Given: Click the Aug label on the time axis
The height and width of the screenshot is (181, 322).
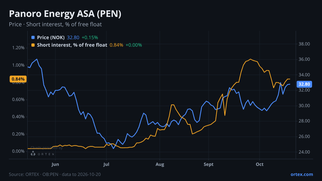Looking at the screenshot, I should click(x=160, y=164).
